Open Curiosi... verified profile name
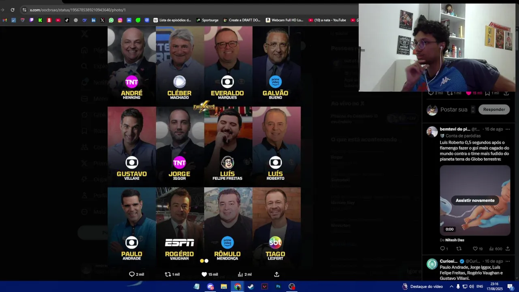Image resolution: width=519 pixels, height=292 pixels. coord(449,261)
